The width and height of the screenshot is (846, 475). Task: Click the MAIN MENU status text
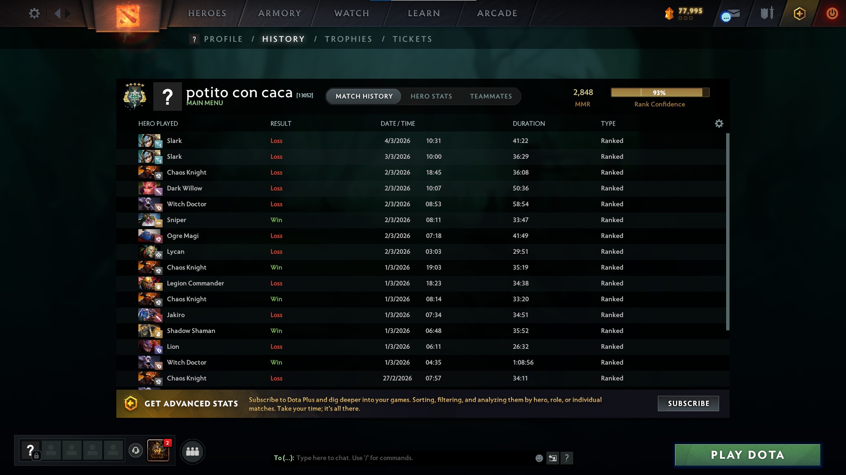204,103
